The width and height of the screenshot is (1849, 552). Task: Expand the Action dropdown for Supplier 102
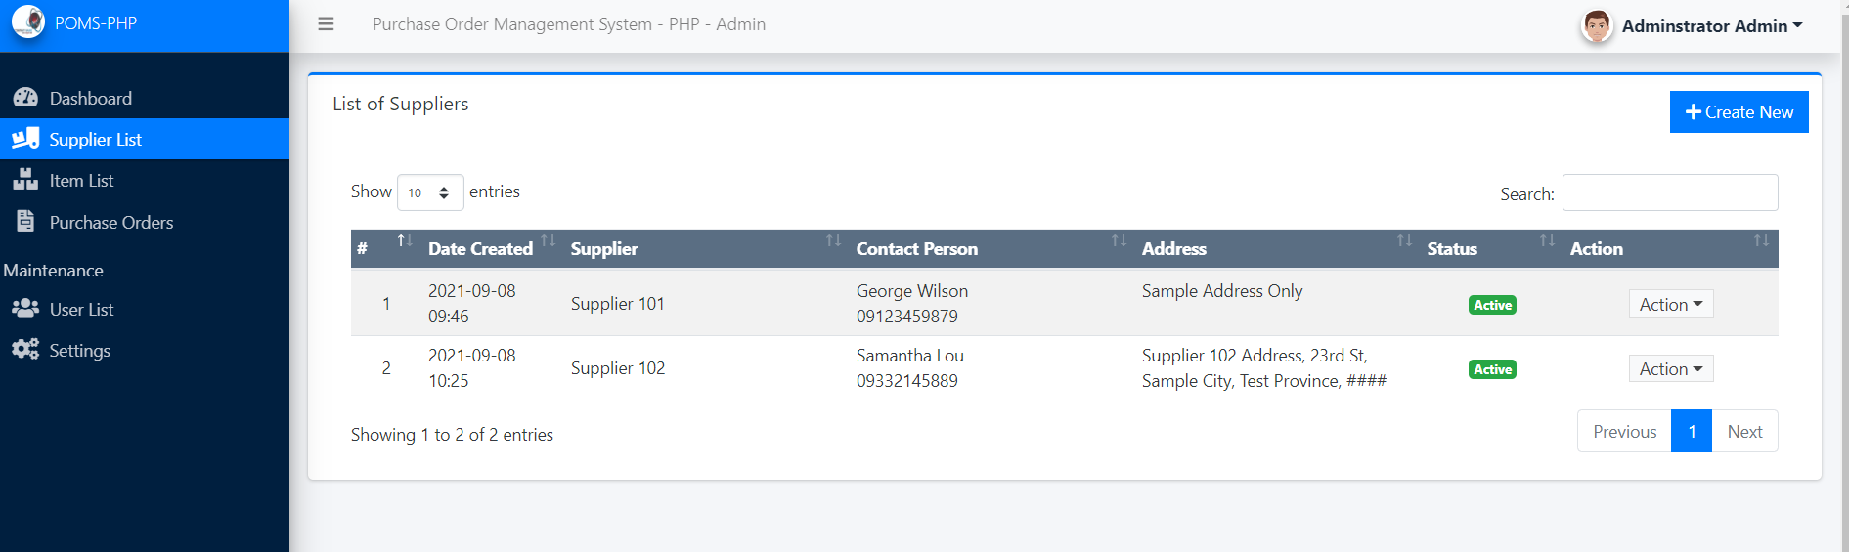pos(1670,368)
